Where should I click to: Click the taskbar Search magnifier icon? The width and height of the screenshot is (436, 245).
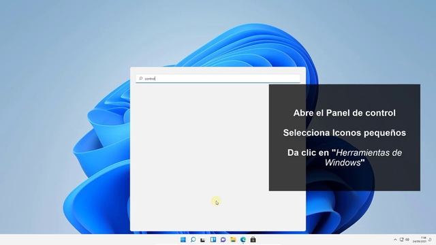click(x=193, y=240)
